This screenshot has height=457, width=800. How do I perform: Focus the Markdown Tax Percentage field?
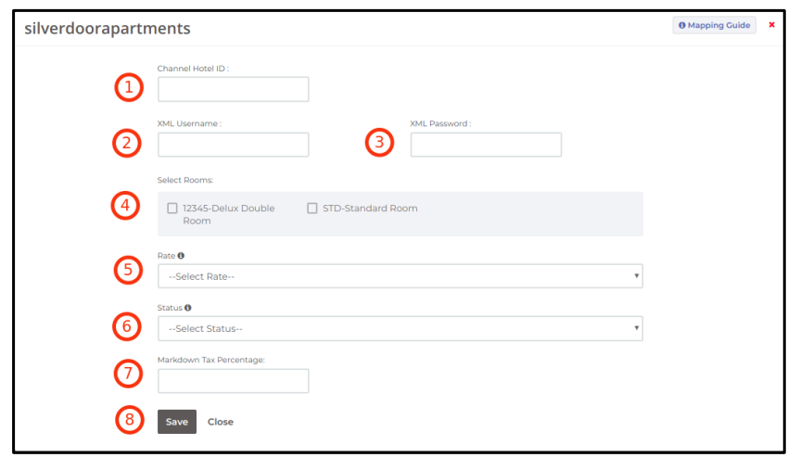(x=234, y=381)
